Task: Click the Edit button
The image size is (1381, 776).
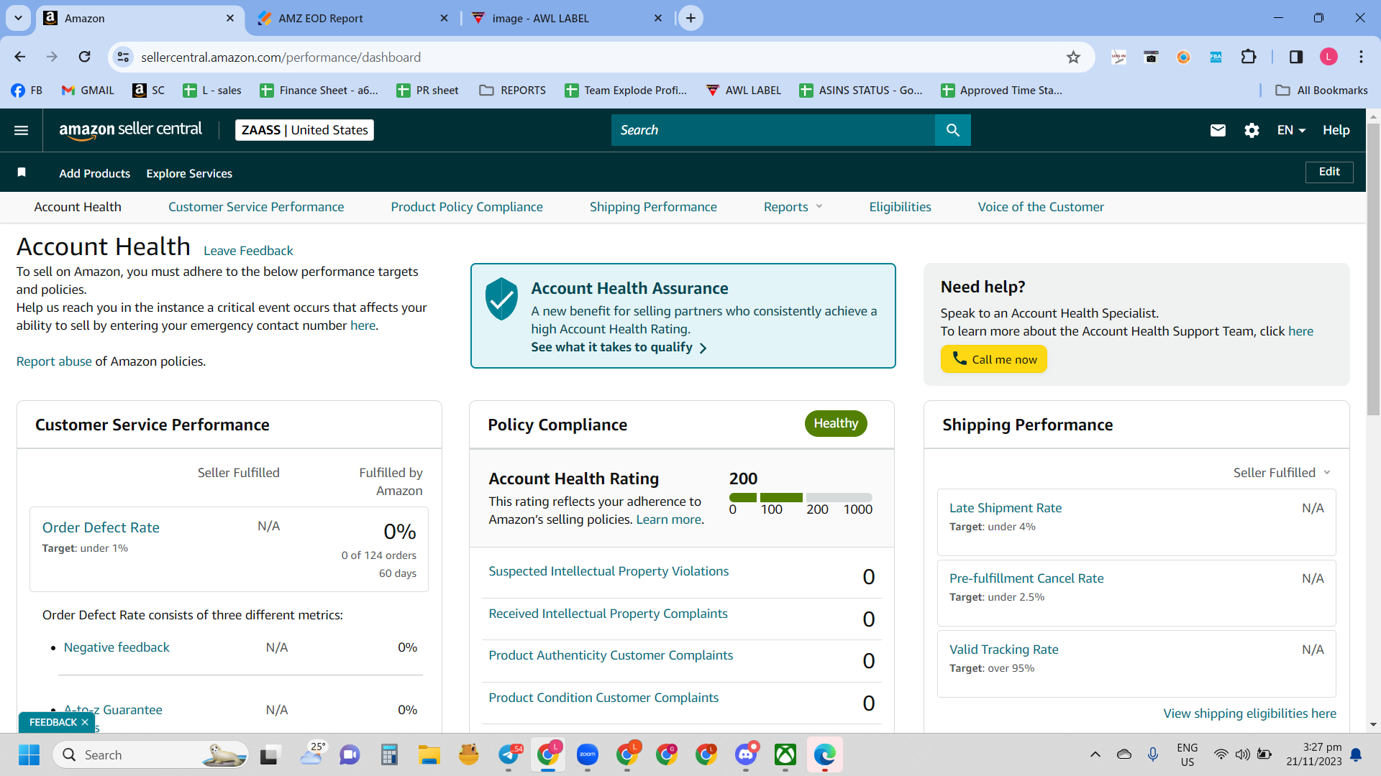Action: pyautogui.click(x=1329, y=172)
